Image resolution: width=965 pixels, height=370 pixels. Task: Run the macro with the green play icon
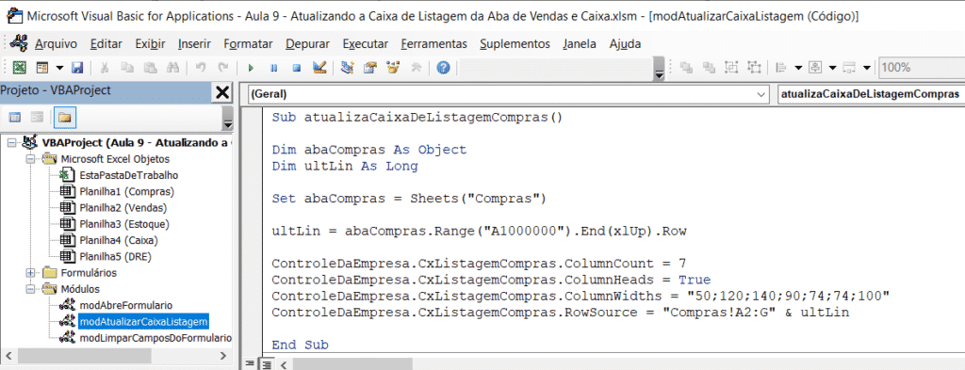click(251, 68)
